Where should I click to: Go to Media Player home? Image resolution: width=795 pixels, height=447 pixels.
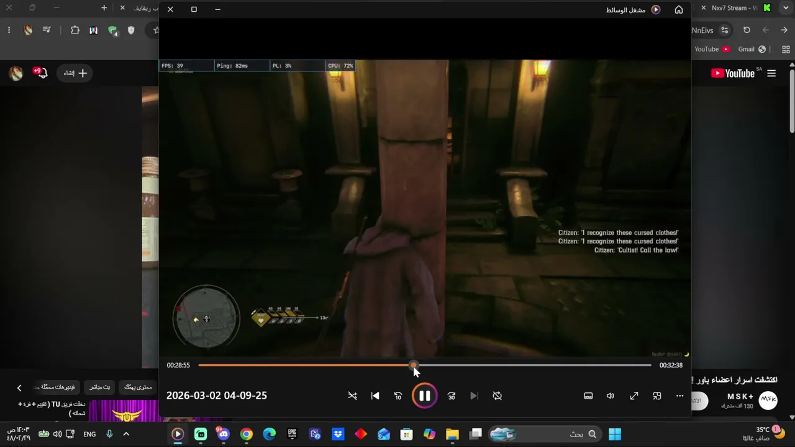(679, 9)
